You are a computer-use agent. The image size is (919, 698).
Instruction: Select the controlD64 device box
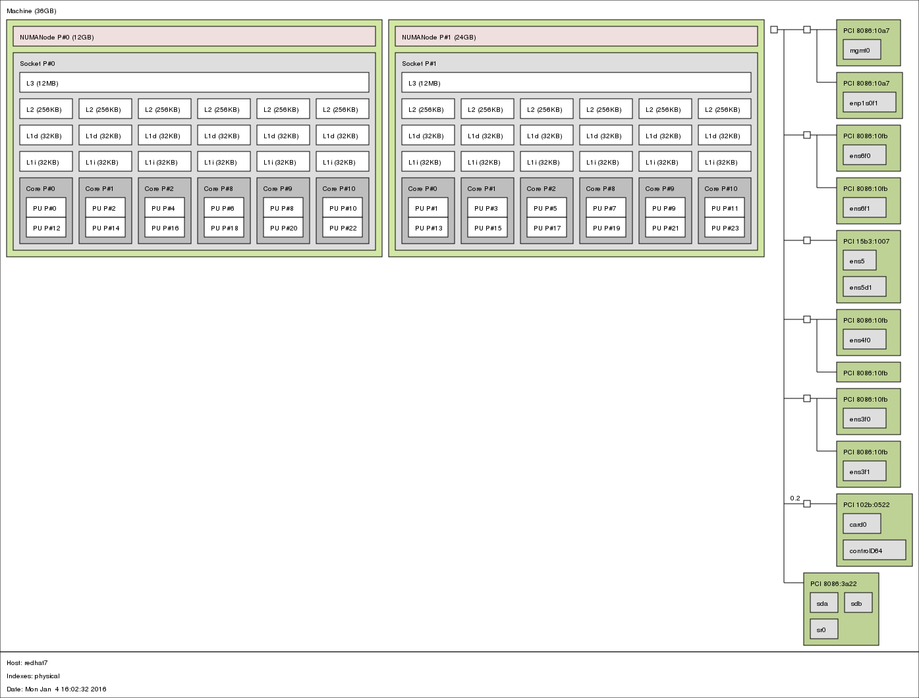coord(874,550)
